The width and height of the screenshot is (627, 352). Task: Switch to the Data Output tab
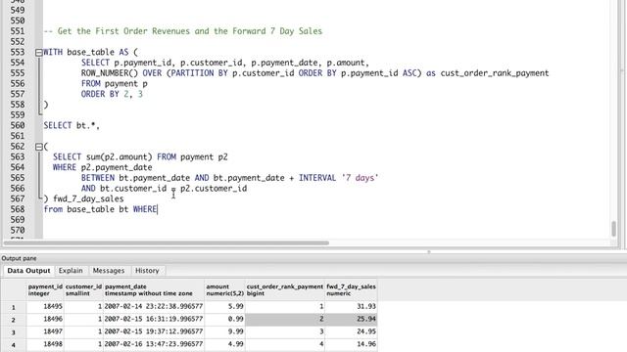click(28, 271)
